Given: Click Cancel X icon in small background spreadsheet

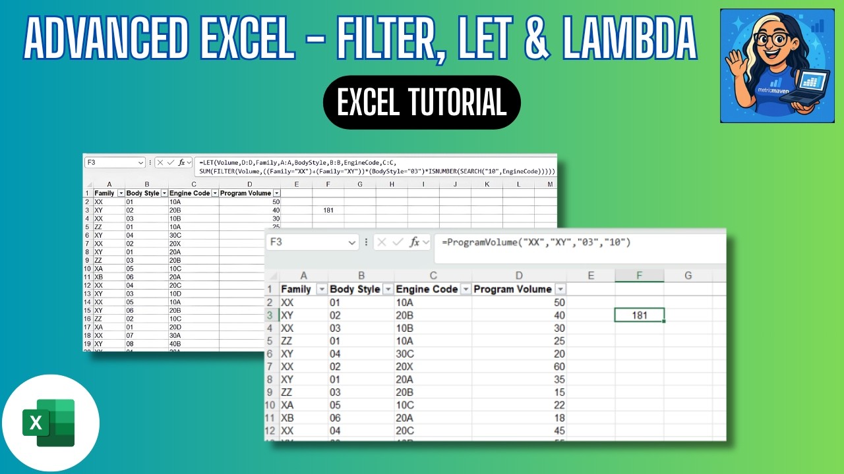Looking at the screenshot, I should point(160,162).
